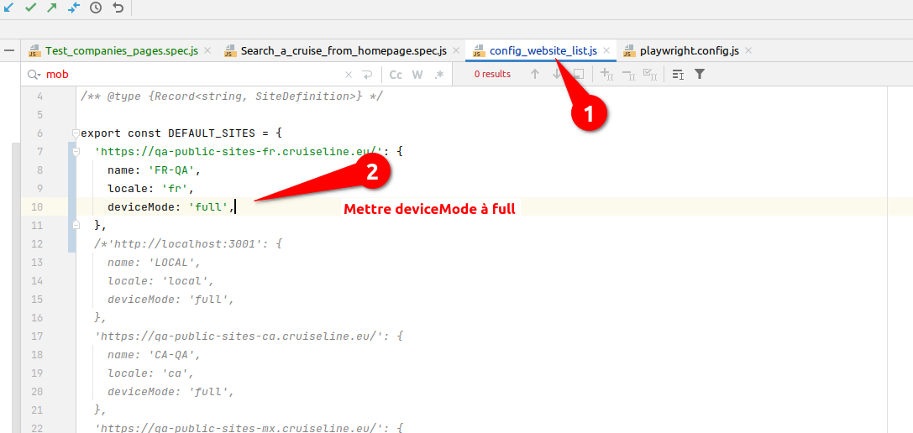Image resolution: width=913 pixels, height=433 pixels.
Task: Clear the 'mob' search text
Action: [x=349, y=75]
